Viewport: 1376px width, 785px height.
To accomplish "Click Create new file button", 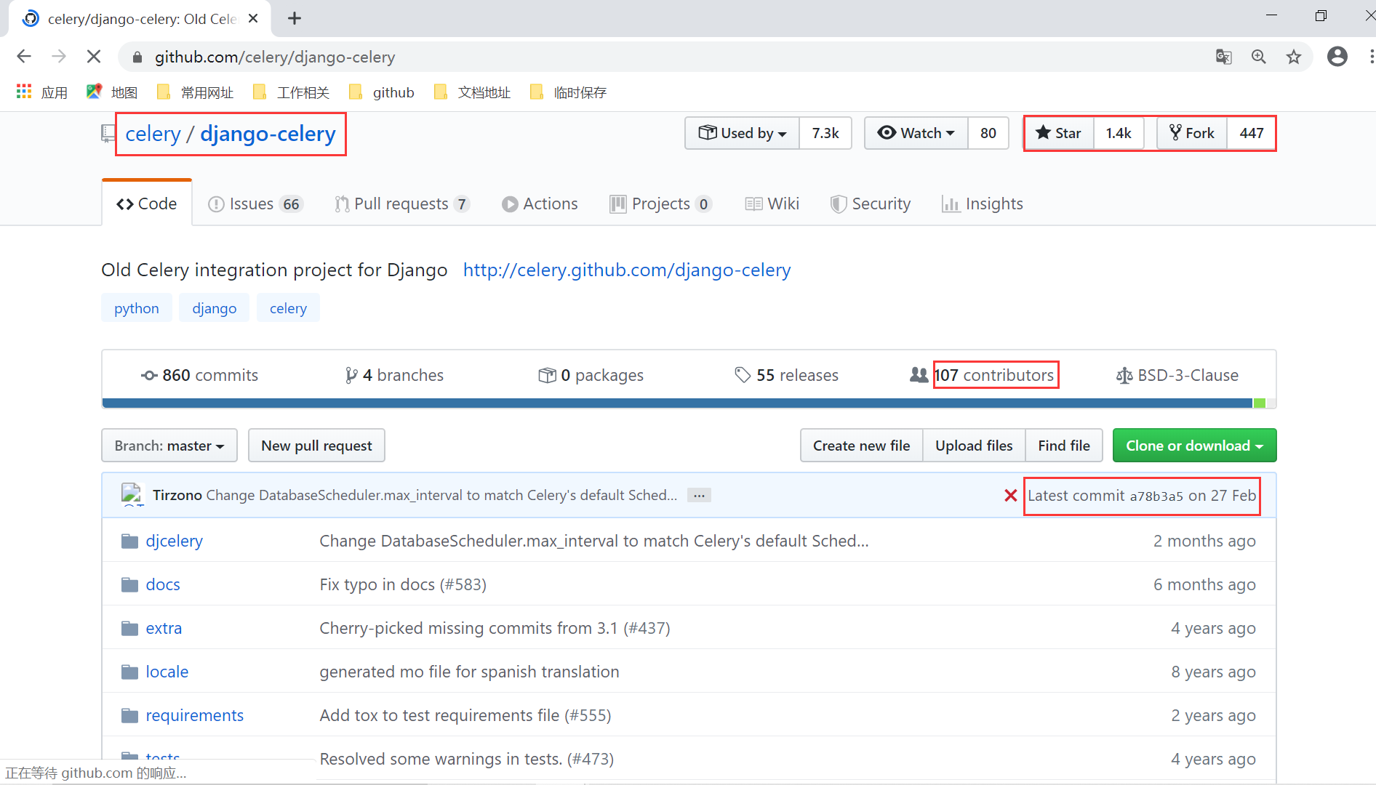I will [x=862, y=446].
